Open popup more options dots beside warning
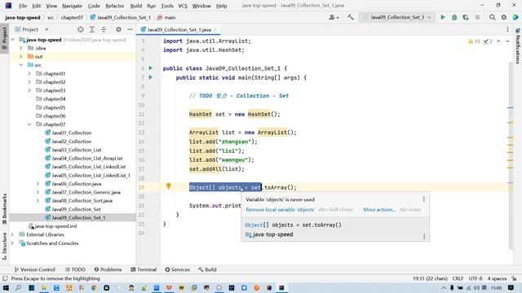522x293 pixels. (x=424, y=199)
